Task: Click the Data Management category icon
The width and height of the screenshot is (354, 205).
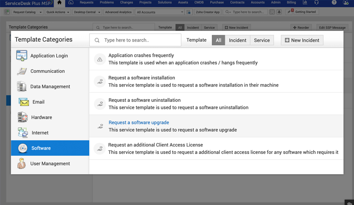Action: [x=21, y=87]
